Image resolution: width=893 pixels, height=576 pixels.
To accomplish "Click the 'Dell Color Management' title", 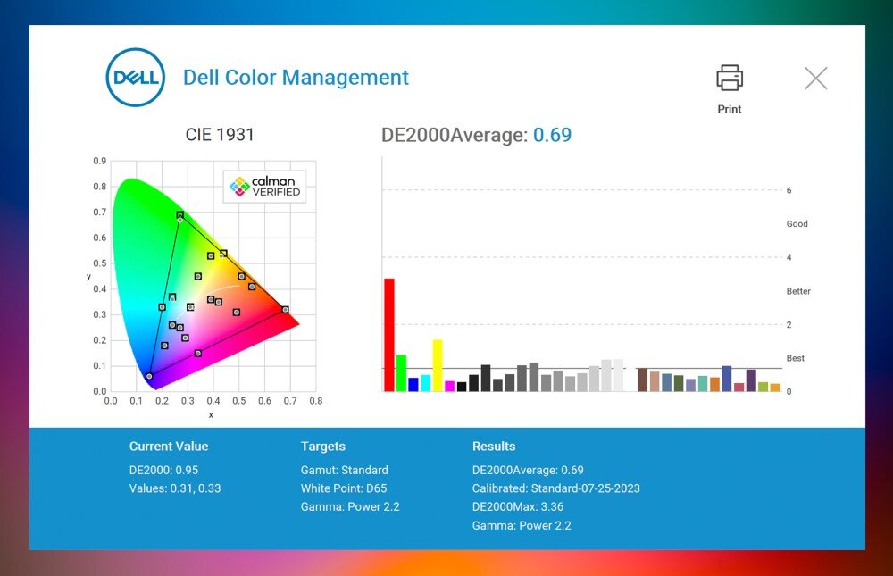I will click(x=296, y=78).
